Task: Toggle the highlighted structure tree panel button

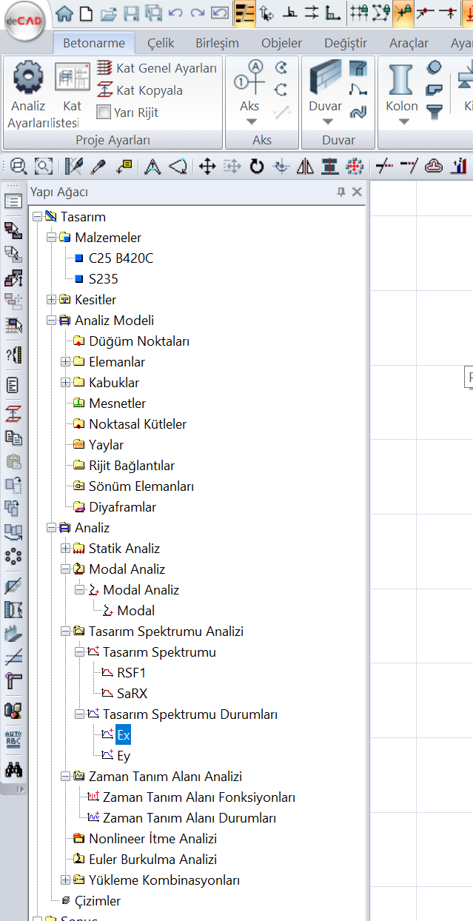Action: [244, 13]
